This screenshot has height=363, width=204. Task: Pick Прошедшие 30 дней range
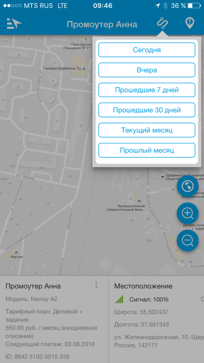[147, 110]
